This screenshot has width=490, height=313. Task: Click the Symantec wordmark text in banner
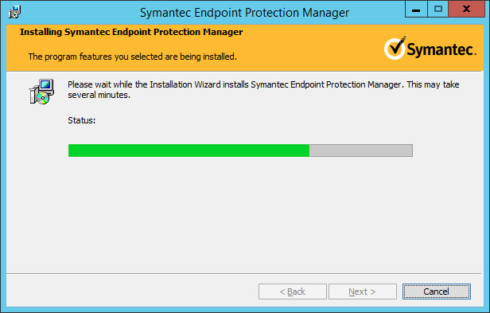(x=441, y=49)
